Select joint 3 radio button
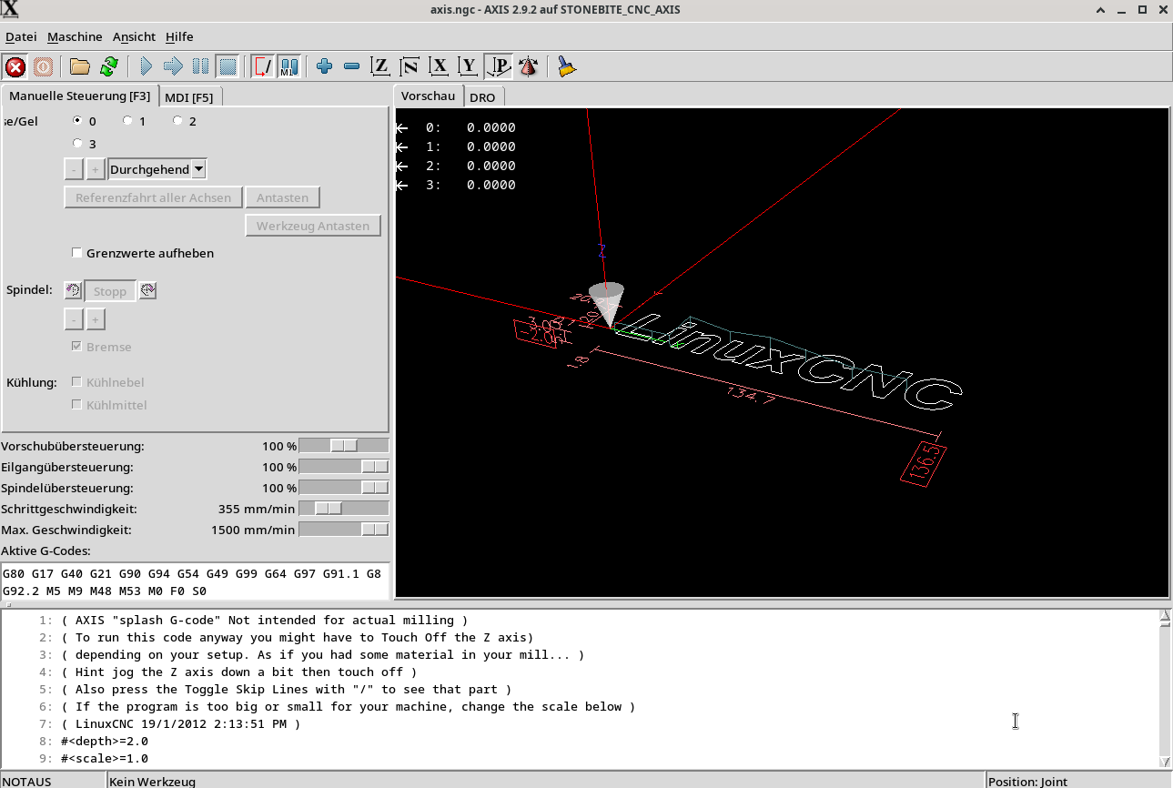The image size is (1173, 788). pyautogui.click(x=77, y=143)
